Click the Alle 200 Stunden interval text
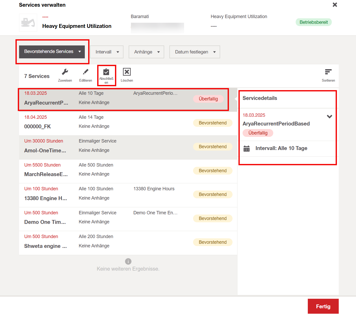 click(96, 237)
